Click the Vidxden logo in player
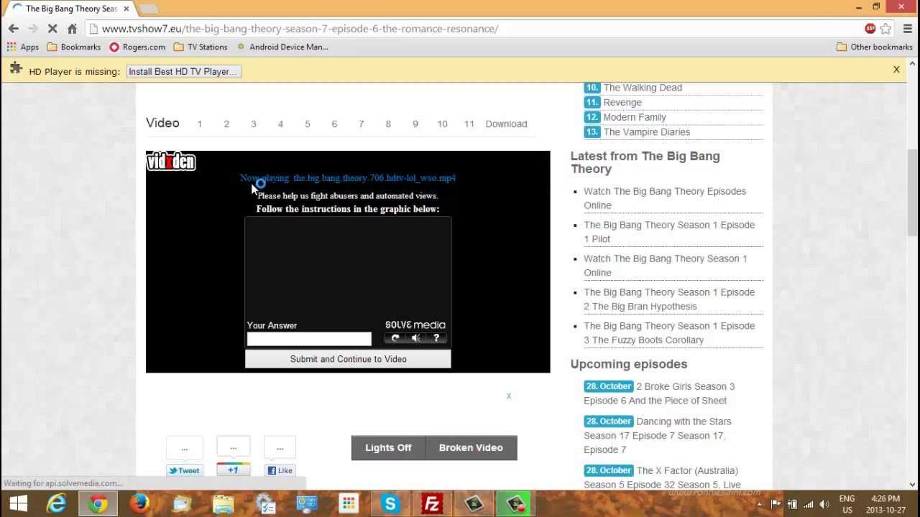 pyautogui.click(x=170, y=162)
